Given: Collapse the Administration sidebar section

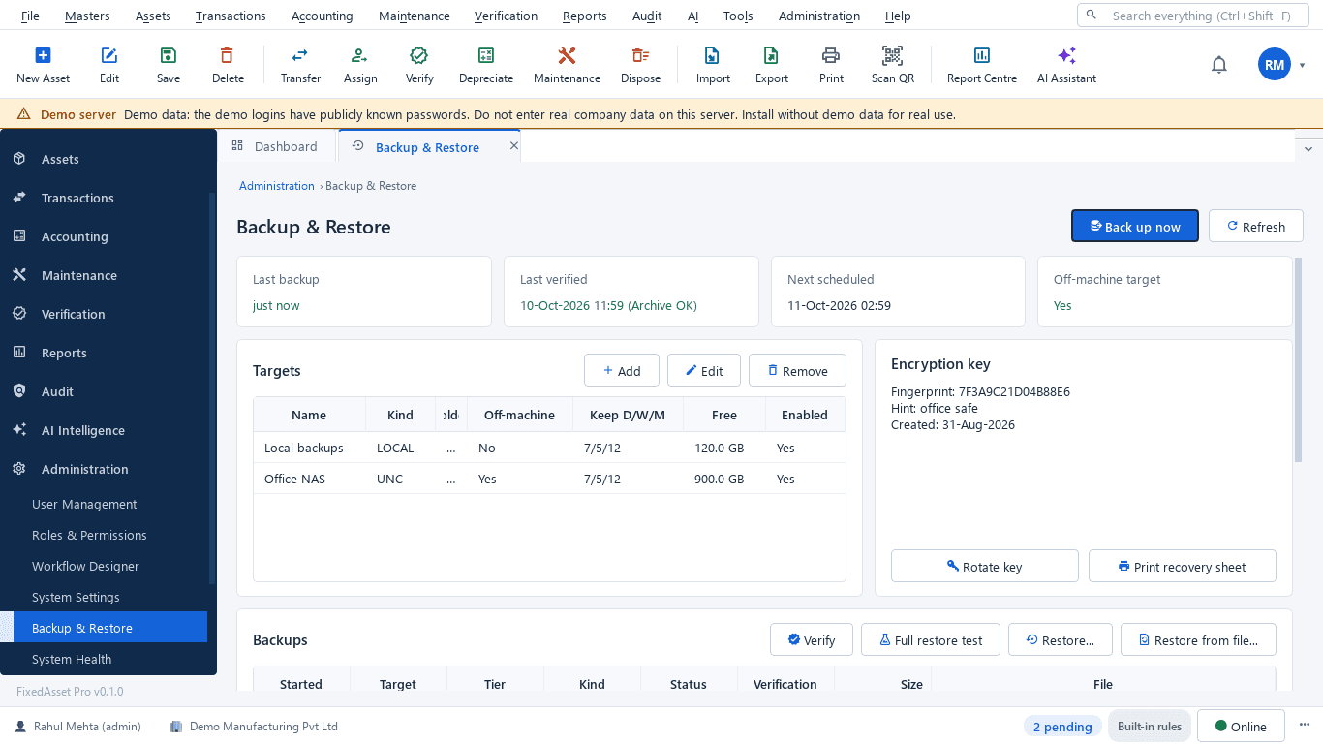Looking at the screenshot, I should click(x=104, y=469).
